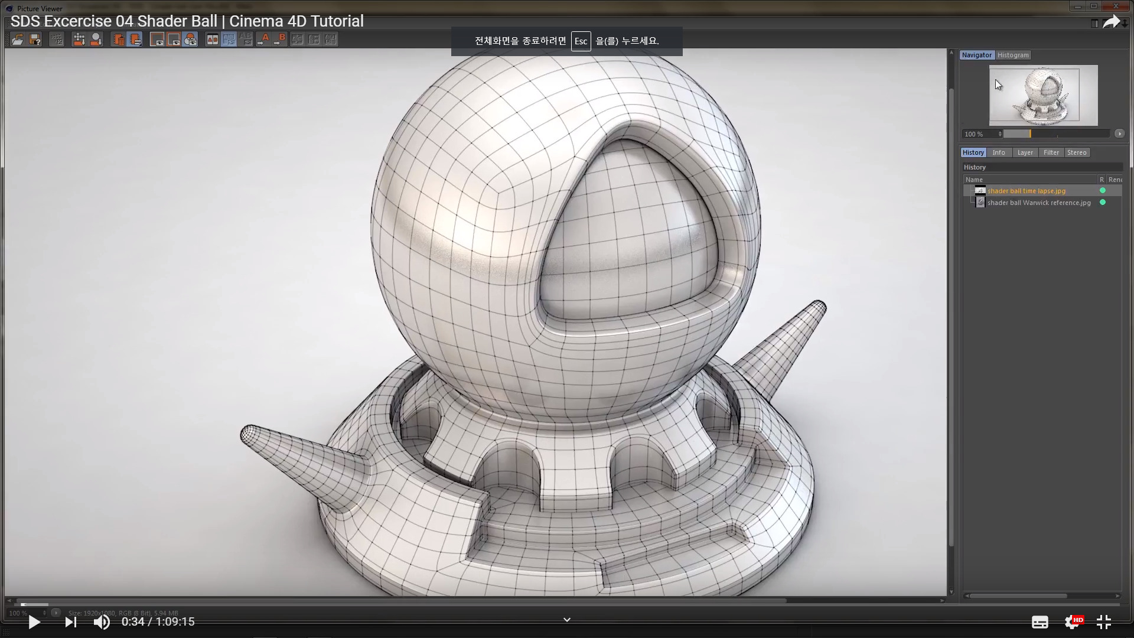Toggle the first frame eye display icon
Viewport: 1134px width, 638px height.
point(157,40)
